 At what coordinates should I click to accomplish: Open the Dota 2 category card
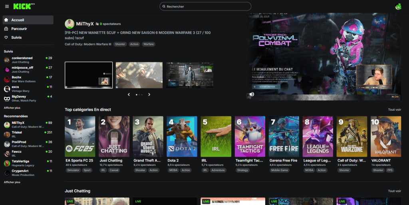[182, 144]
